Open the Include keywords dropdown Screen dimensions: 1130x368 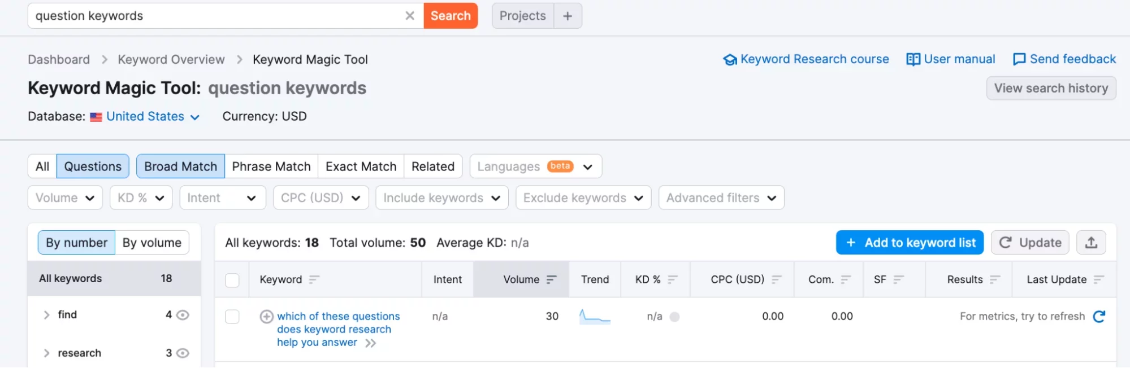tap(441, 198)
